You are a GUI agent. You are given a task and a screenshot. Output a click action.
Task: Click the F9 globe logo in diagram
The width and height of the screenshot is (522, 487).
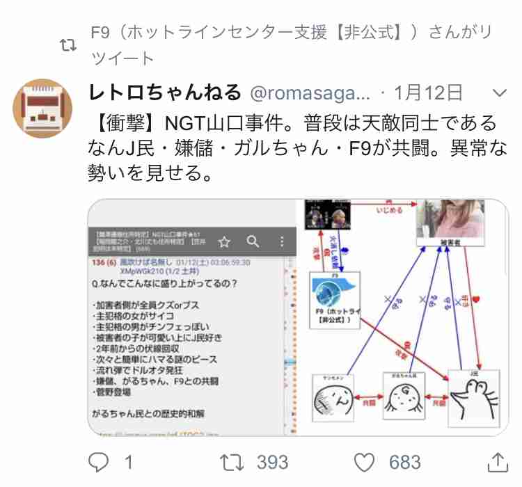[x=333, y=292]
